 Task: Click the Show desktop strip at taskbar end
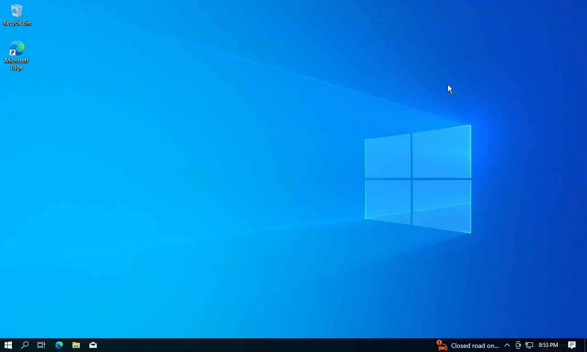586,345
